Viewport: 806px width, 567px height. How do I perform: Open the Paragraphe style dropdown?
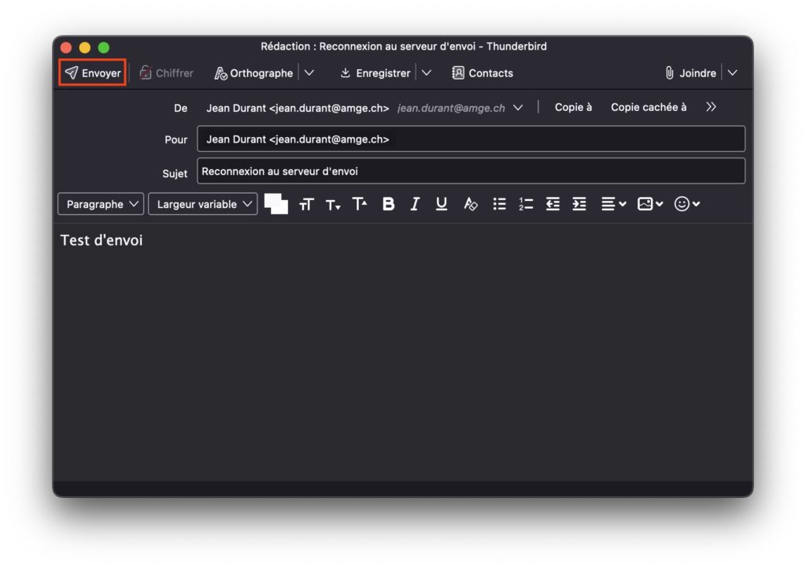pyautogui.click(x=101, y=204)
